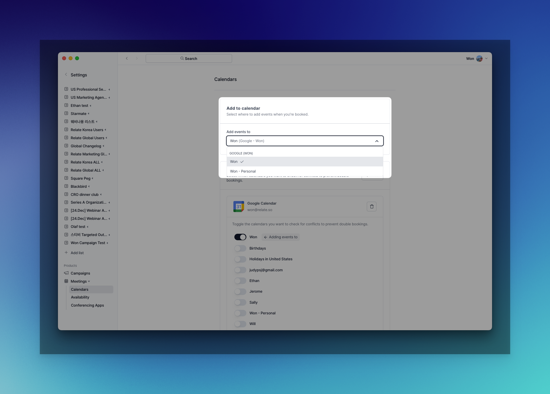The width and height of the screenshot is (550, 394).
Task: Turn on the Ethan calendar toggle
Action: [x=240, y=281]
